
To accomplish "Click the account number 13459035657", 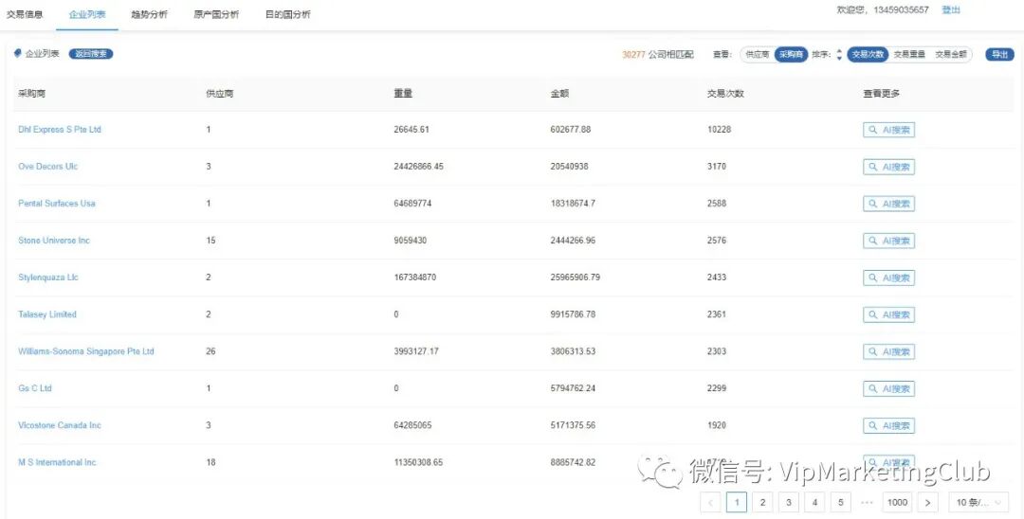I will tap(900, 10).
